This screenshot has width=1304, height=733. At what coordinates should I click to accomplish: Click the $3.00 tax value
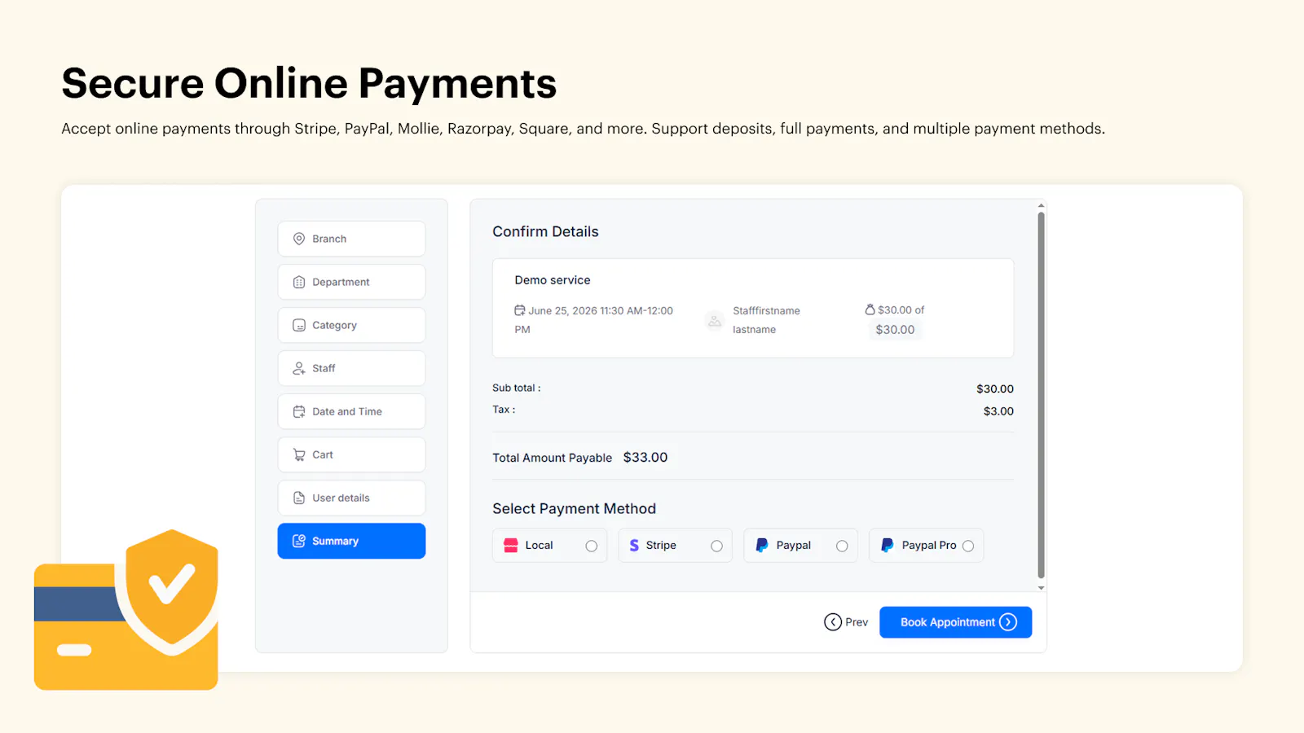coord(998,411)
